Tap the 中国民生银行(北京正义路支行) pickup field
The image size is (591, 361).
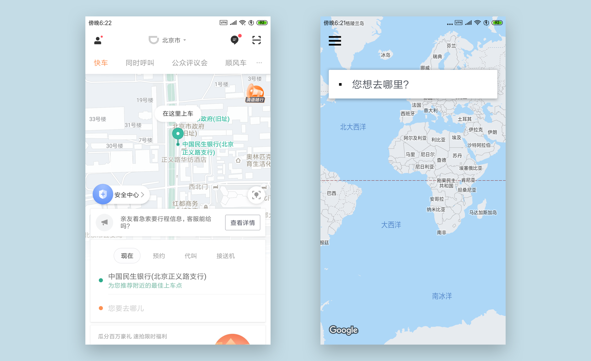157,276
